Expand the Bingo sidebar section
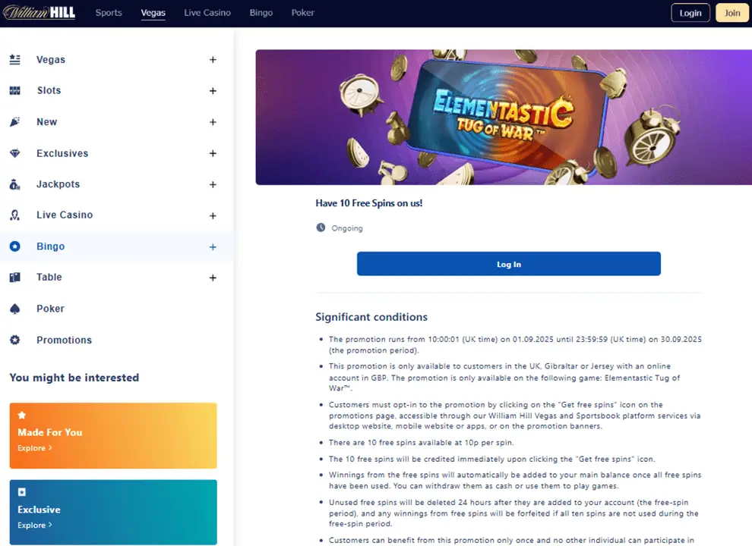The width and height of the screenshot is (752, 546). click(213, 247)
